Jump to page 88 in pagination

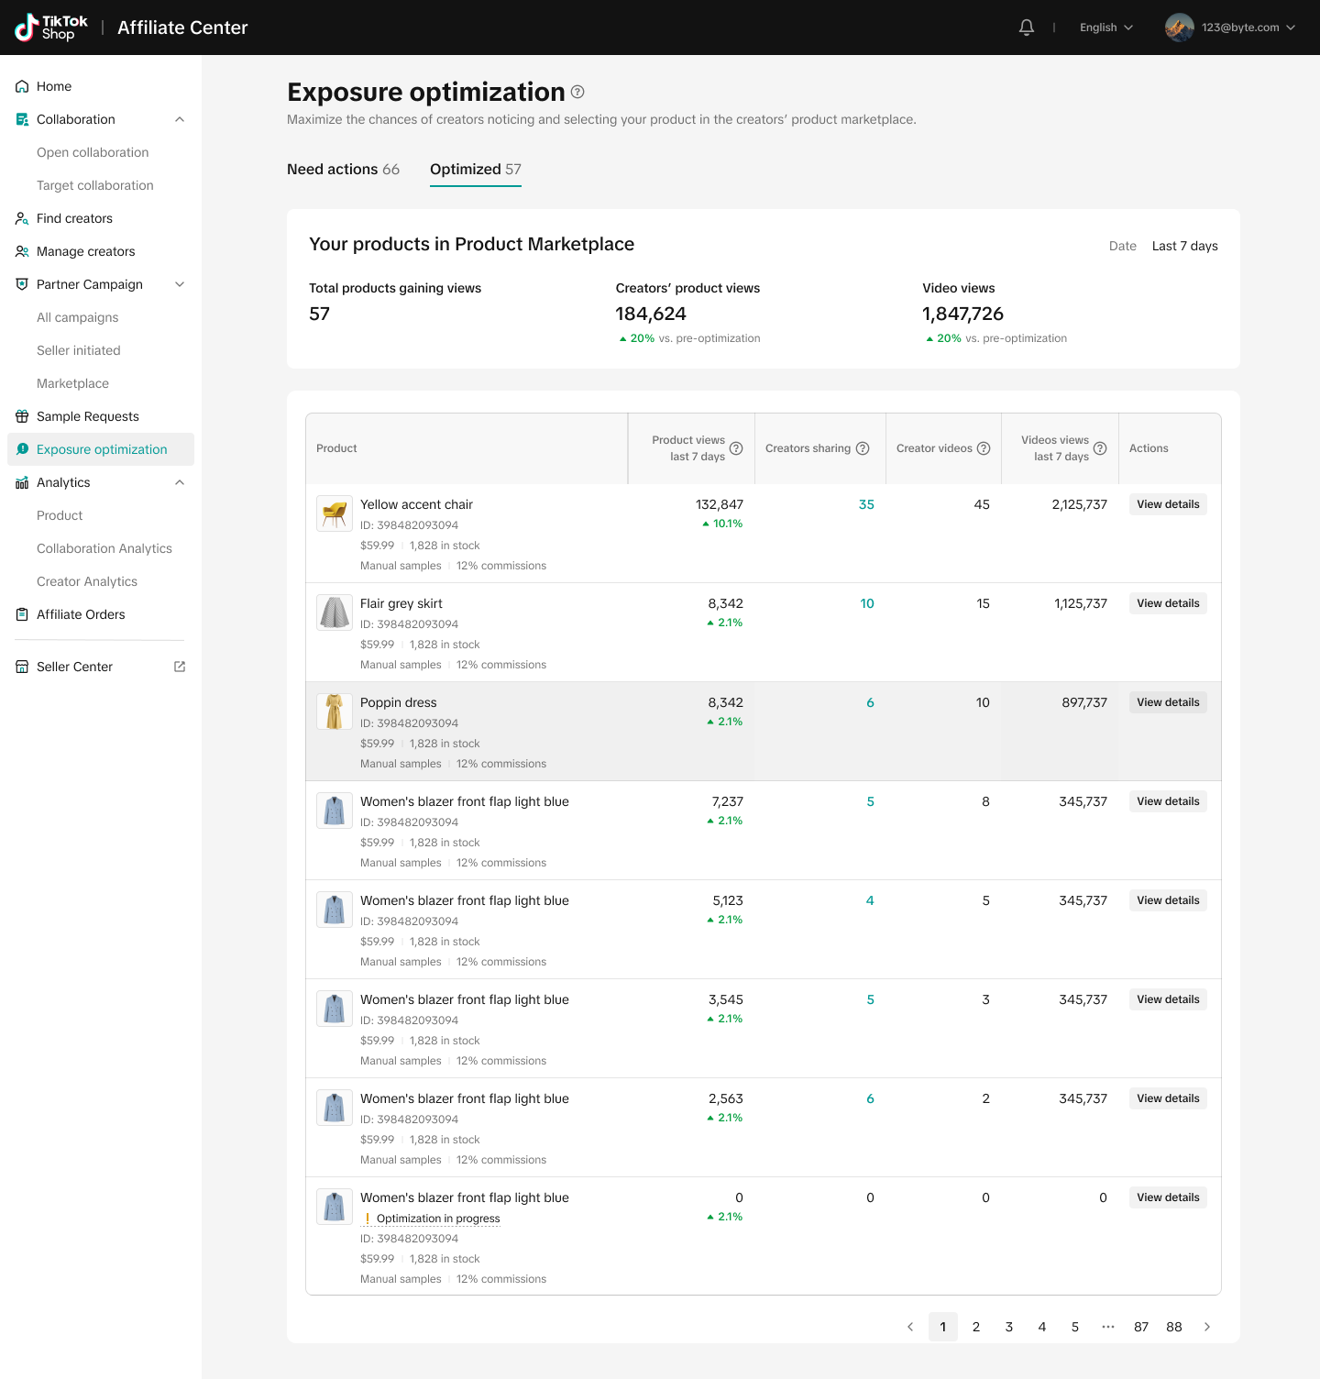coord(1174,1327)
